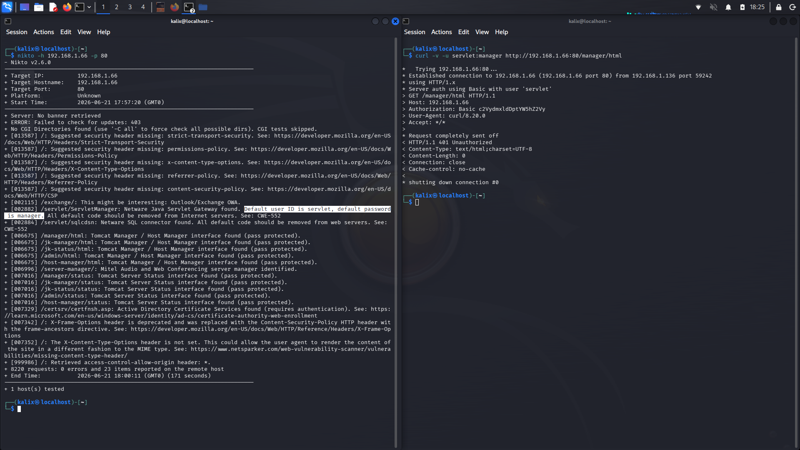Activate the brown document taskbar window
This screenshot has height=450, width=800.
click(160, 7)
